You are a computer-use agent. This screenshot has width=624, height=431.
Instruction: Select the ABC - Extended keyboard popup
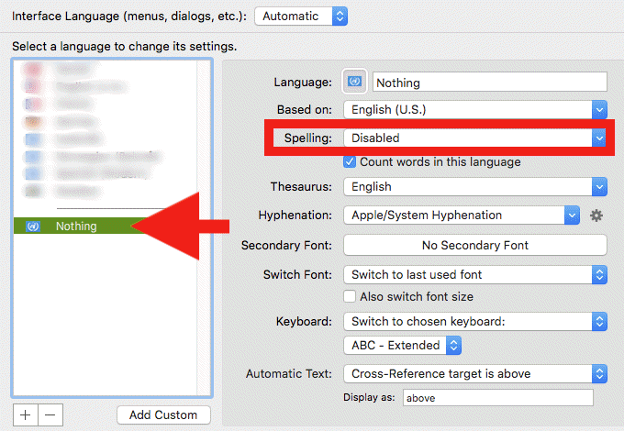(401, 346)
